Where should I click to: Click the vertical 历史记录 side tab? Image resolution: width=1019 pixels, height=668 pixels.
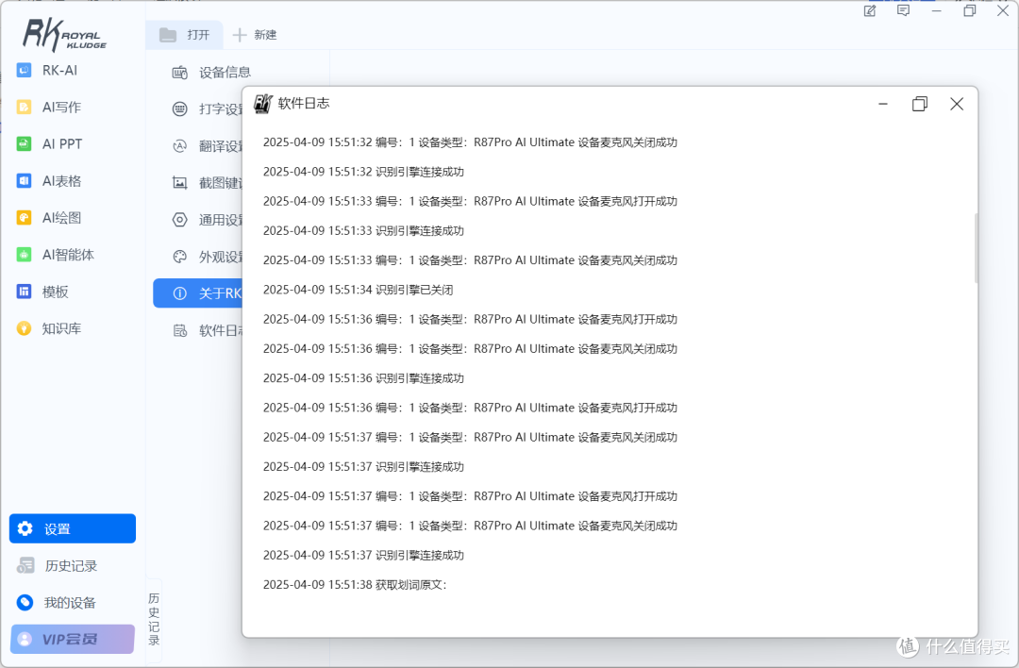tap(154, 619)
